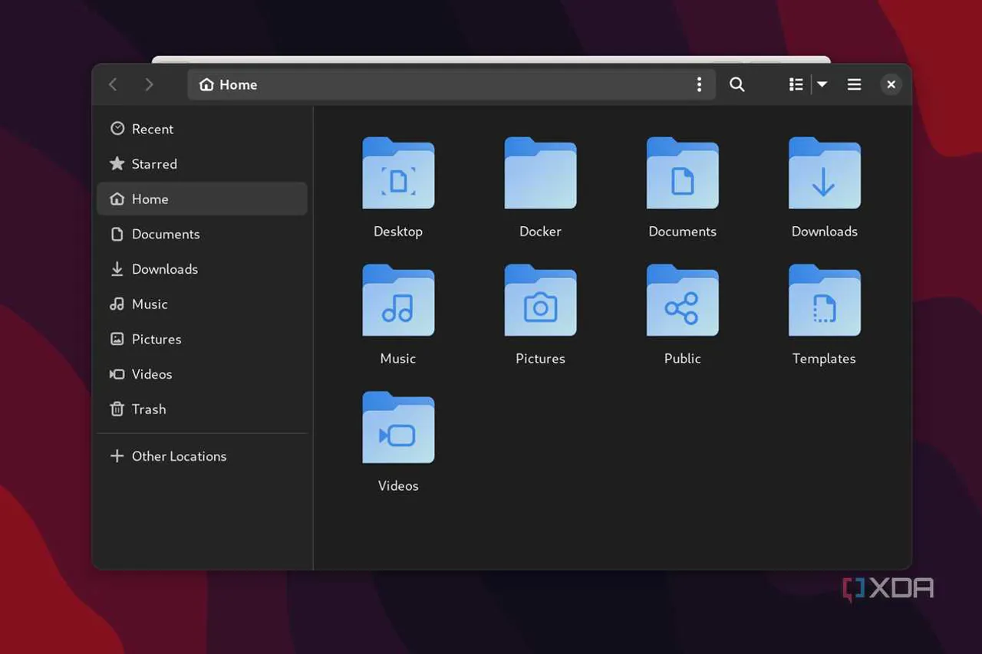Click the Desktop folder name label

point(398,232)
